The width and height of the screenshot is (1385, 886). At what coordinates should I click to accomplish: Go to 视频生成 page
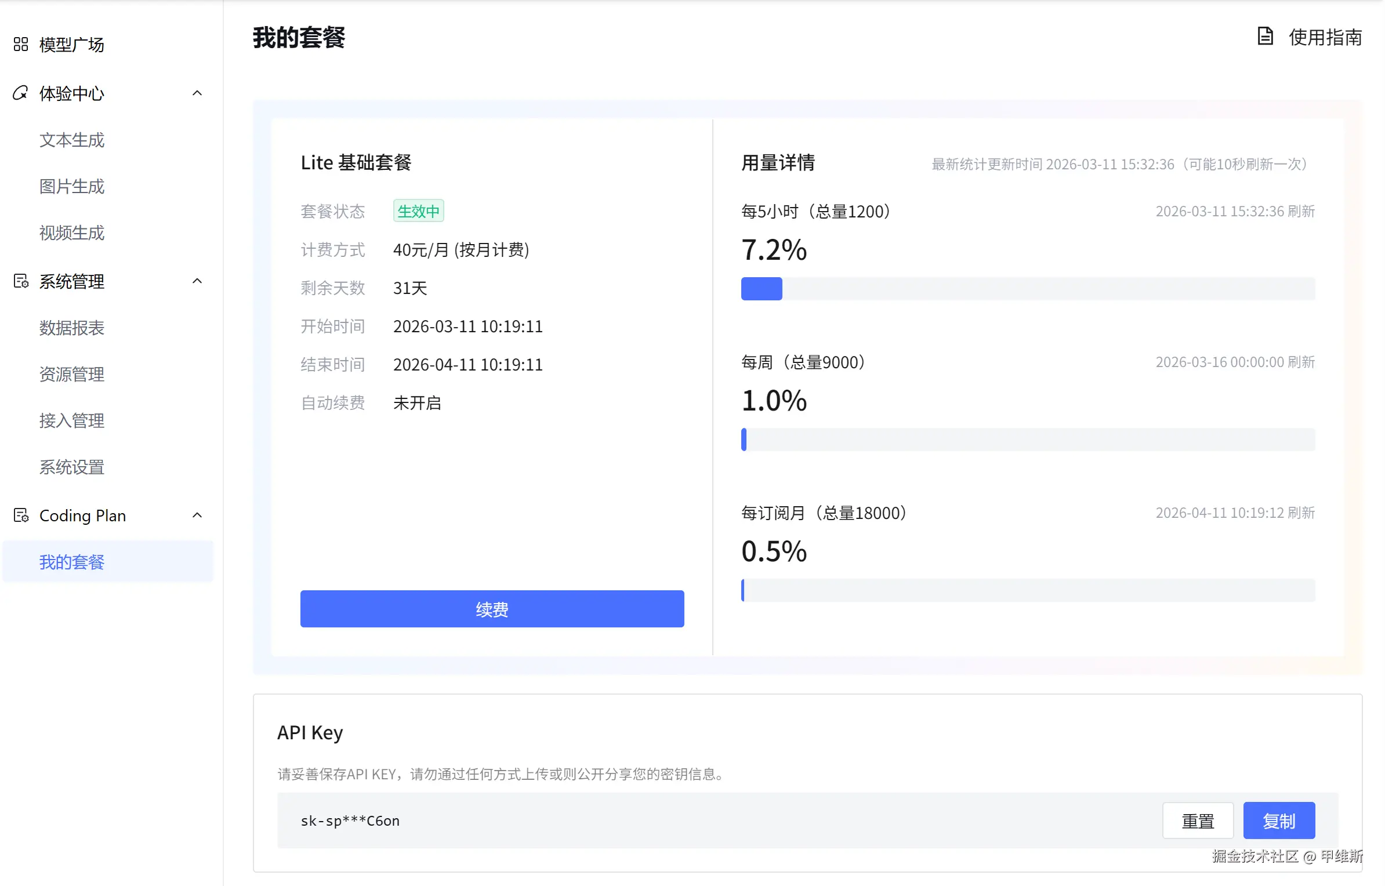[72, 233]
